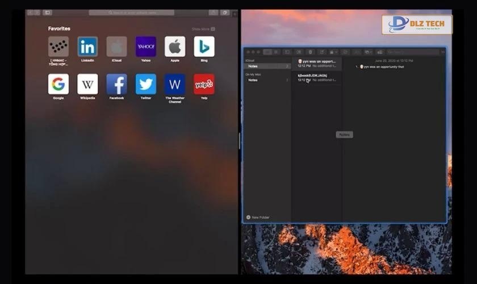Open the Yelp favorite icon
This screenshot has height=284, width=477.
click(x=204, y=84)
